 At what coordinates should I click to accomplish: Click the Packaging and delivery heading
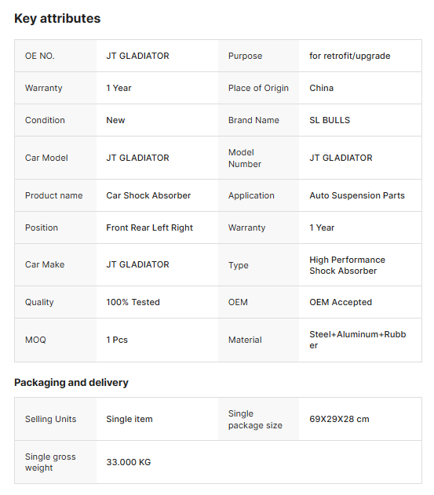pos(71,382)
